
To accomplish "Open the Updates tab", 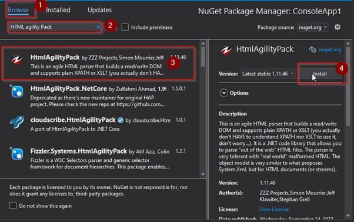I will (x=99, y=10).
